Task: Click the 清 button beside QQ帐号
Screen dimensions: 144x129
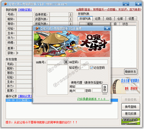Action: coord(66,62)
